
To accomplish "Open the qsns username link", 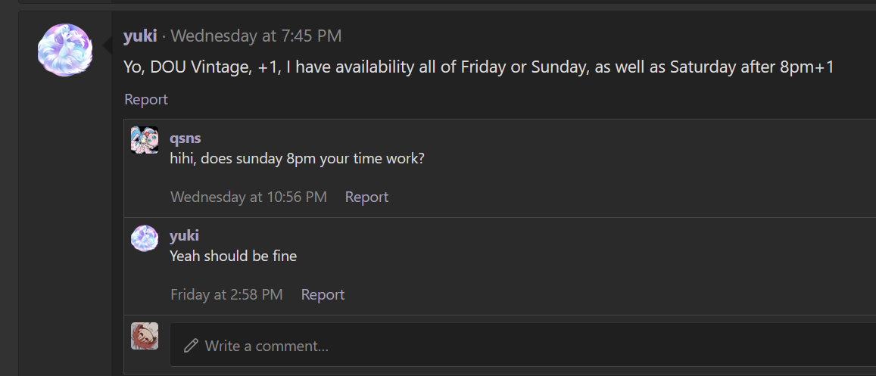I will point(185,138).
